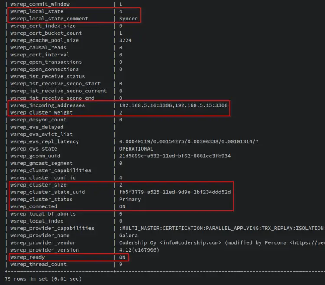Select version value 4.12(e167906)
This screenshot has width=325, height=285.
pos(139,250)
